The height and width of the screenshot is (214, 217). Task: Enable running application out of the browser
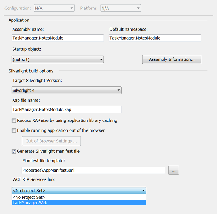point(14,130)
